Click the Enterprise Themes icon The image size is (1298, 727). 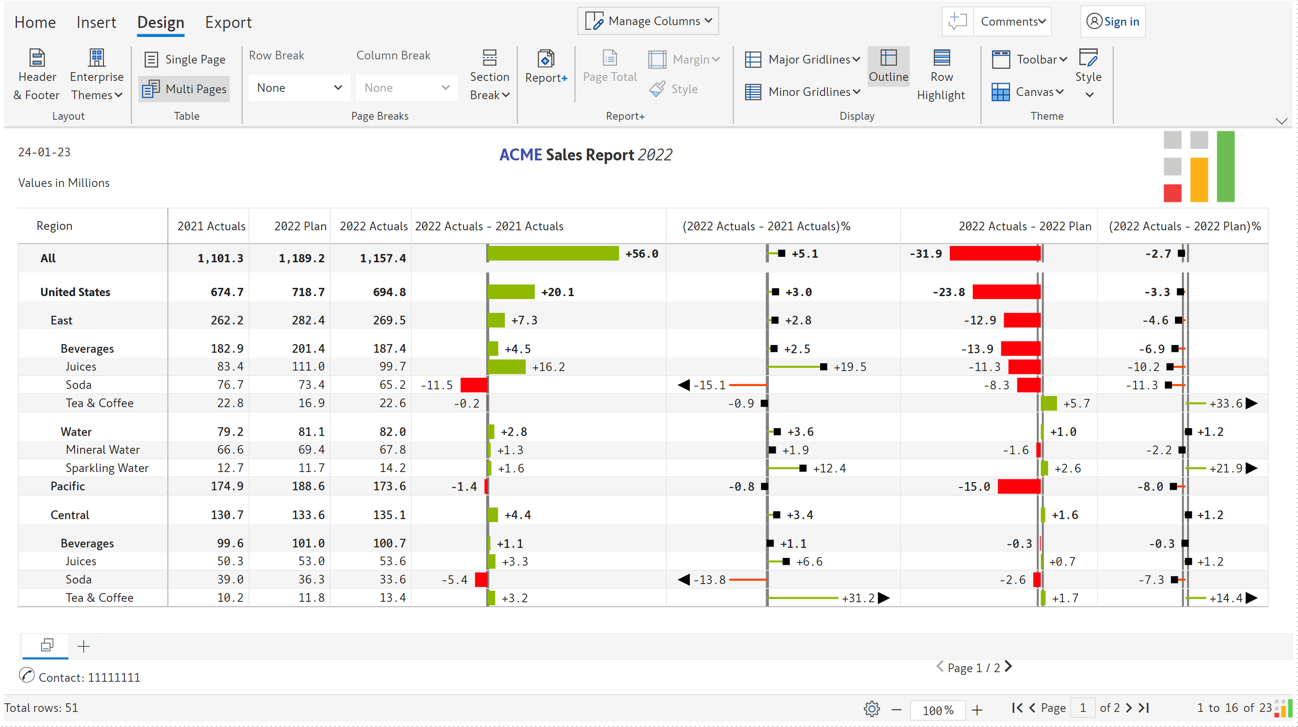[x=96, y=58]
